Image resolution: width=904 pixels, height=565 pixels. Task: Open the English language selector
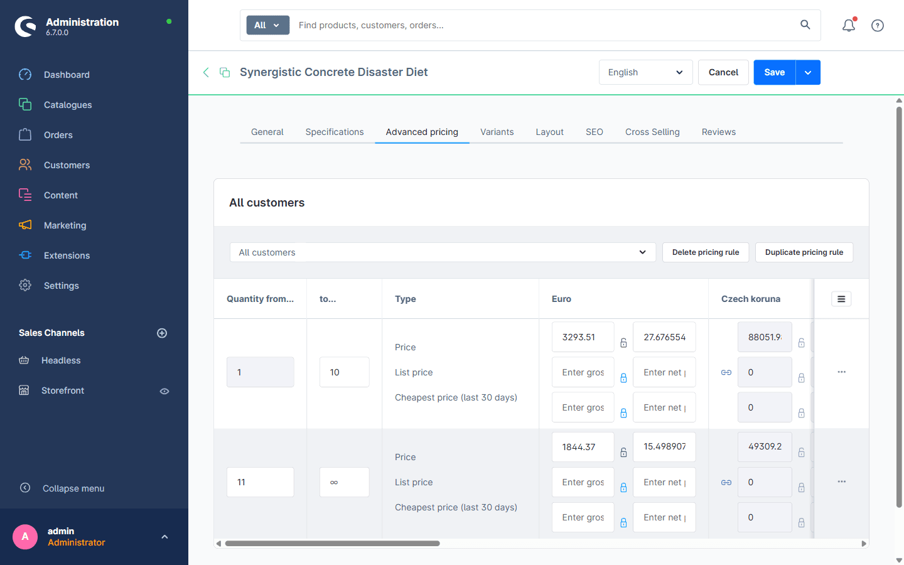point(645,72)
